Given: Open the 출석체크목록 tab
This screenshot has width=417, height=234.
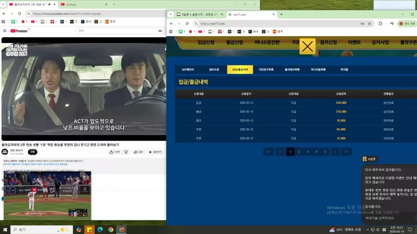Looking at the screenshot, I should [x=292, y=70].
